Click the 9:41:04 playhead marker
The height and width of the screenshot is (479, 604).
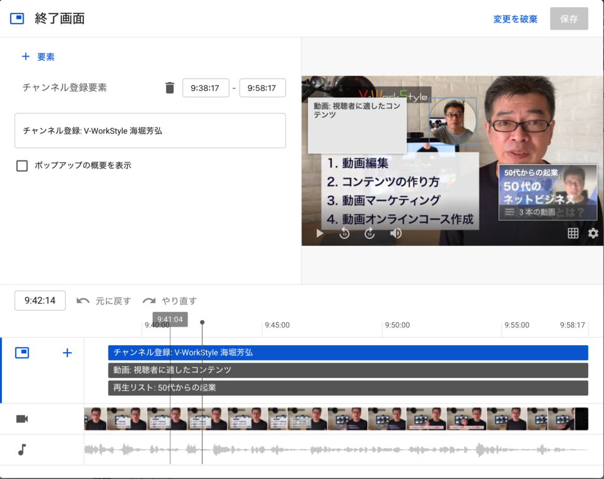point(170,319)
